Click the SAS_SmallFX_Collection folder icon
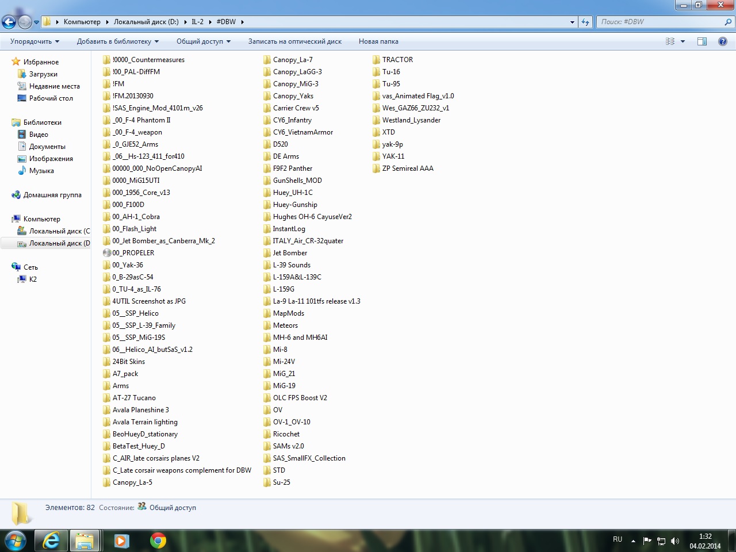 pyautogui.click(x=267, y=458)
